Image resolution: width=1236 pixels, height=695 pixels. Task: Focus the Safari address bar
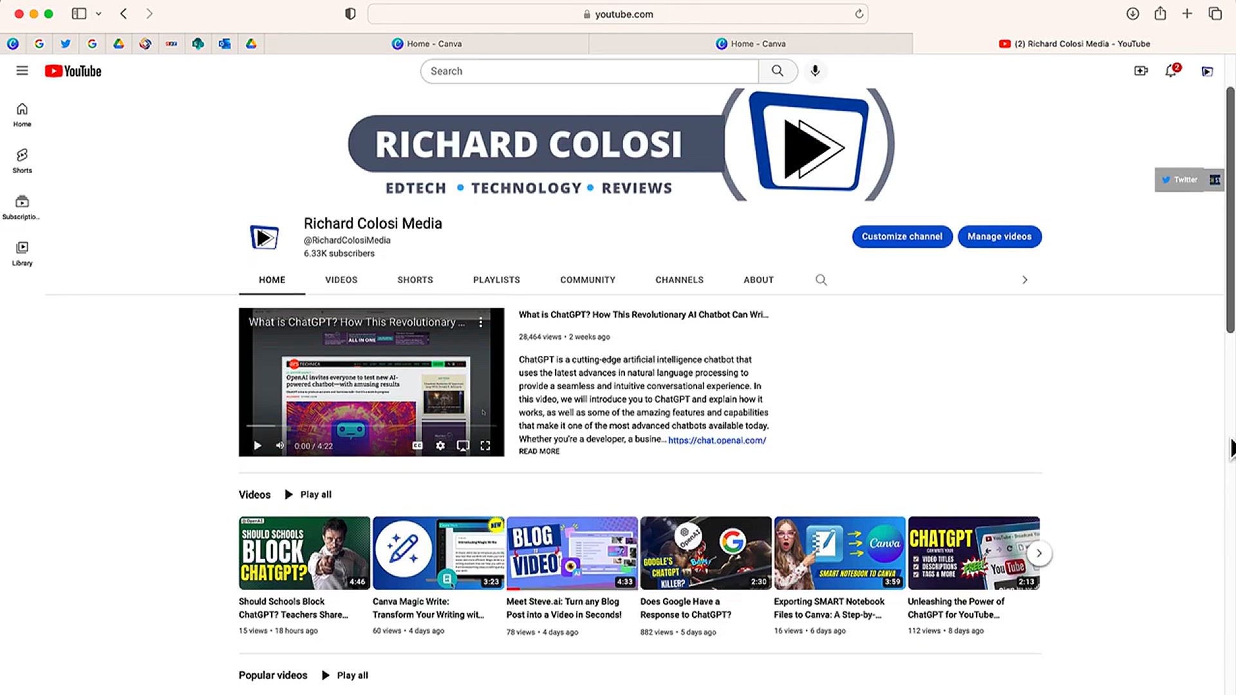pyautogui.click(x=617, y=14)
